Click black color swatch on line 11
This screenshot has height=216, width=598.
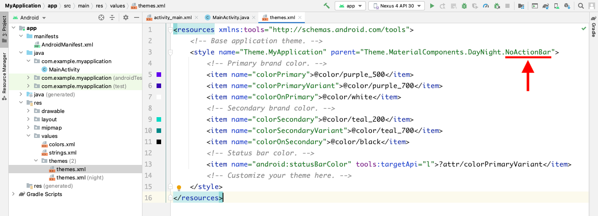[x=159, y=142]
